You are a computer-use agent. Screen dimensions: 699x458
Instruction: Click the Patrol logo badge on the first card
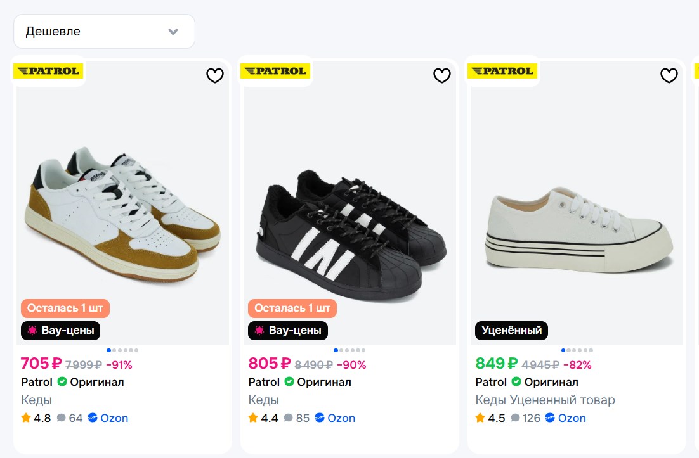coord(49,71)
